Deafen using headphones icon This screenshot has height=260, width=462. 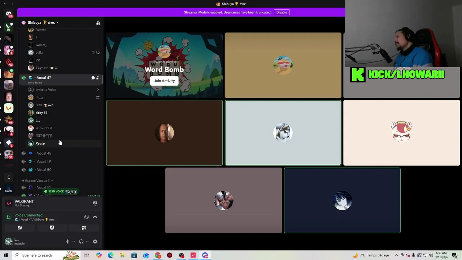point(81,242)
